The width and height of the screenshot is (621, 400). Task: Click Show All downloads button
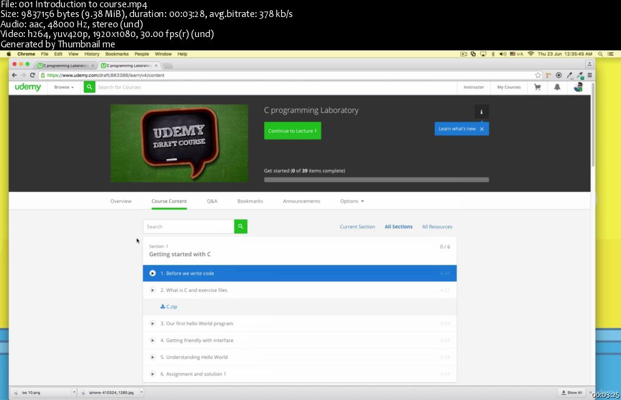pos(572,393)
